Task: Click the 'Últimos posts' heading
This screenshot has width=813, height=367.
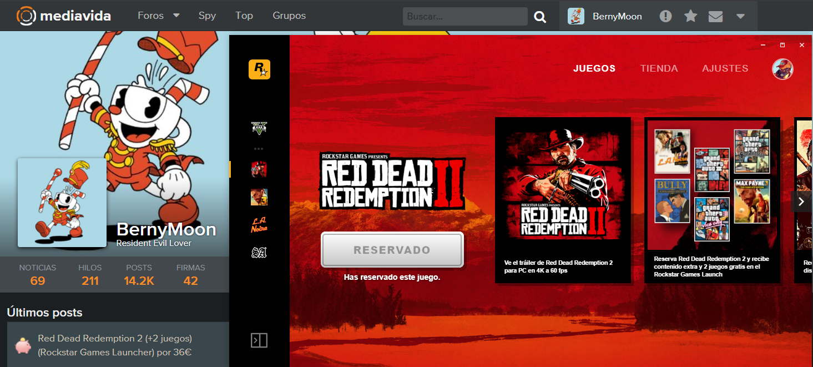Action: point(44,313)
